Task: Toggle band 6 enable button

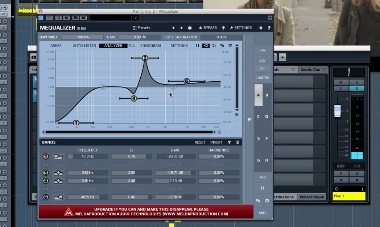Action: (x=46, y=197)
